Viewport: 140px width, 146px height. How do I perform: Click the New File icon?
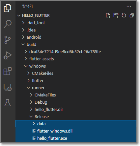108,15
